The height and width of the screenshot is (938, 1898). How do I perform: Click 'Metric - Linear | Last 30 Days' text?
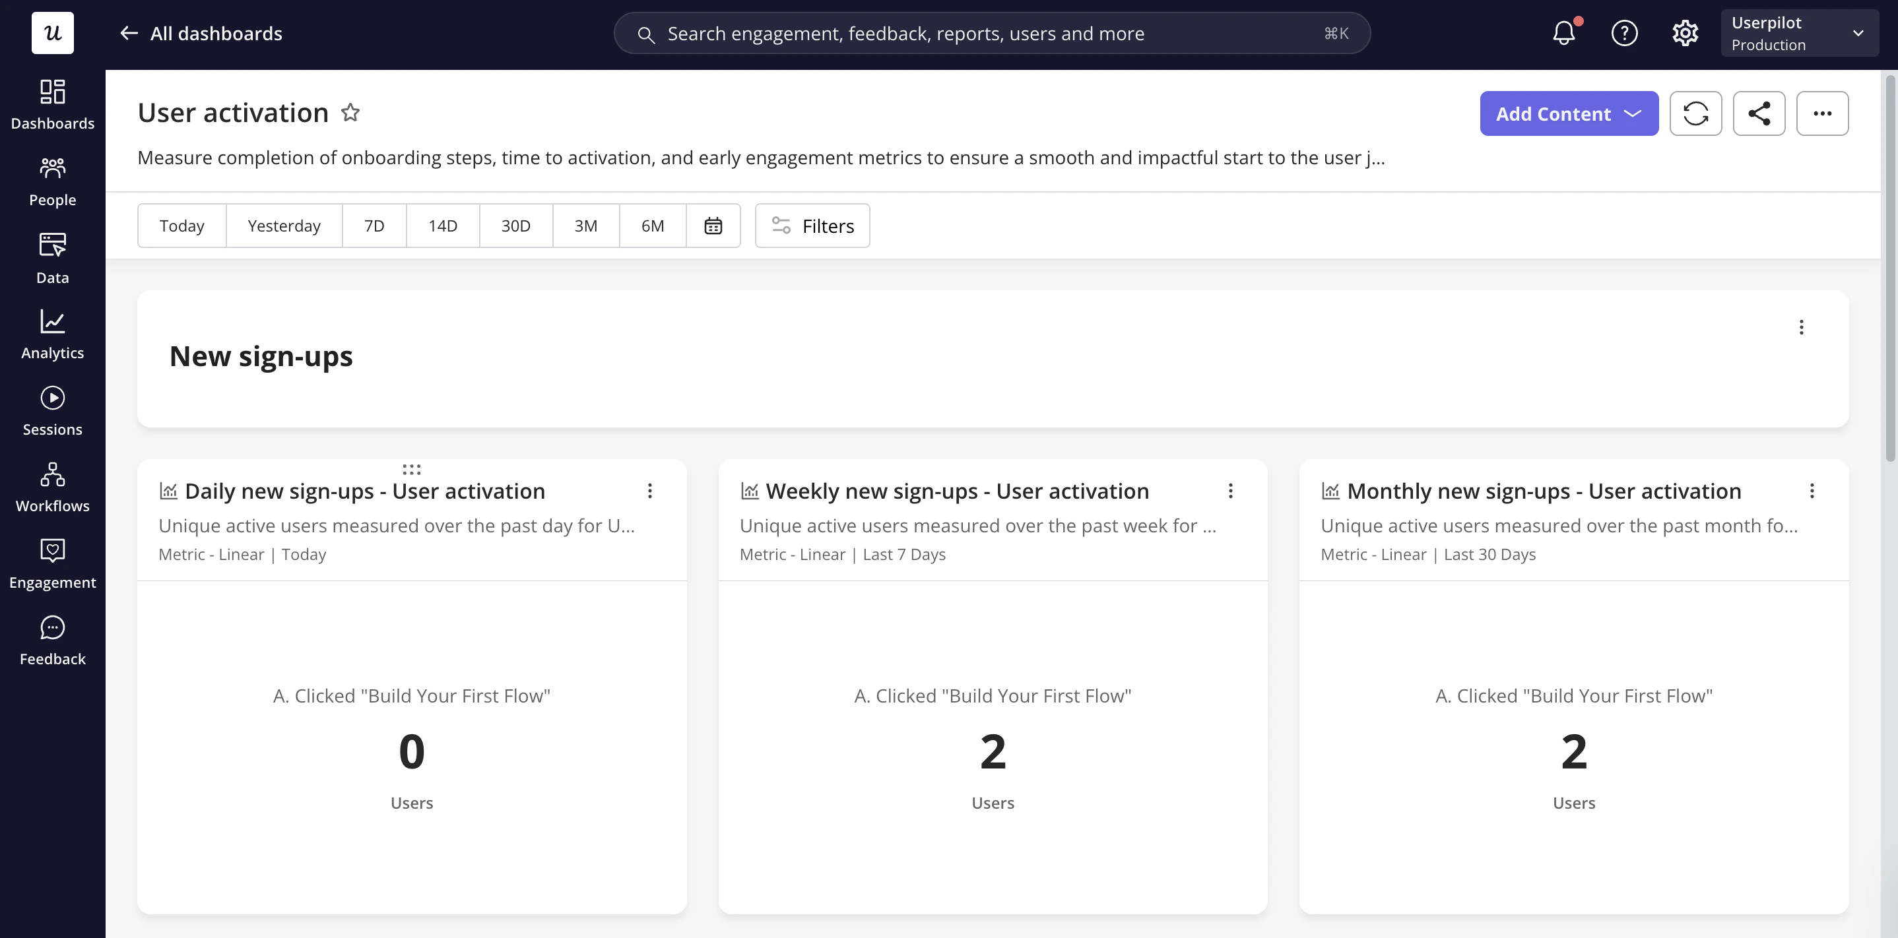[x=1428, y=554]
